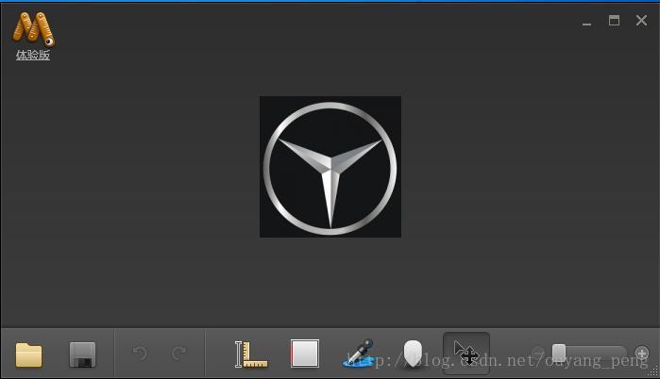Undo the last action
The width and height of the screenshot is (660, 379).
pyautogui.click(x=140, y=353)
